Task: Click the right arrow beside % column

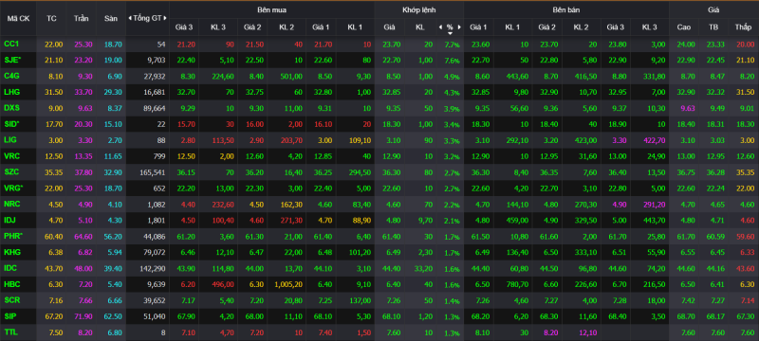Action: (459, 27)
